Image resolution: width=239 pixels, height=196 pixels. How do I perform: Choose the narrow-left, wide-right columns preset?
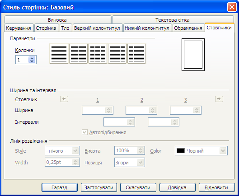(137, 54)
